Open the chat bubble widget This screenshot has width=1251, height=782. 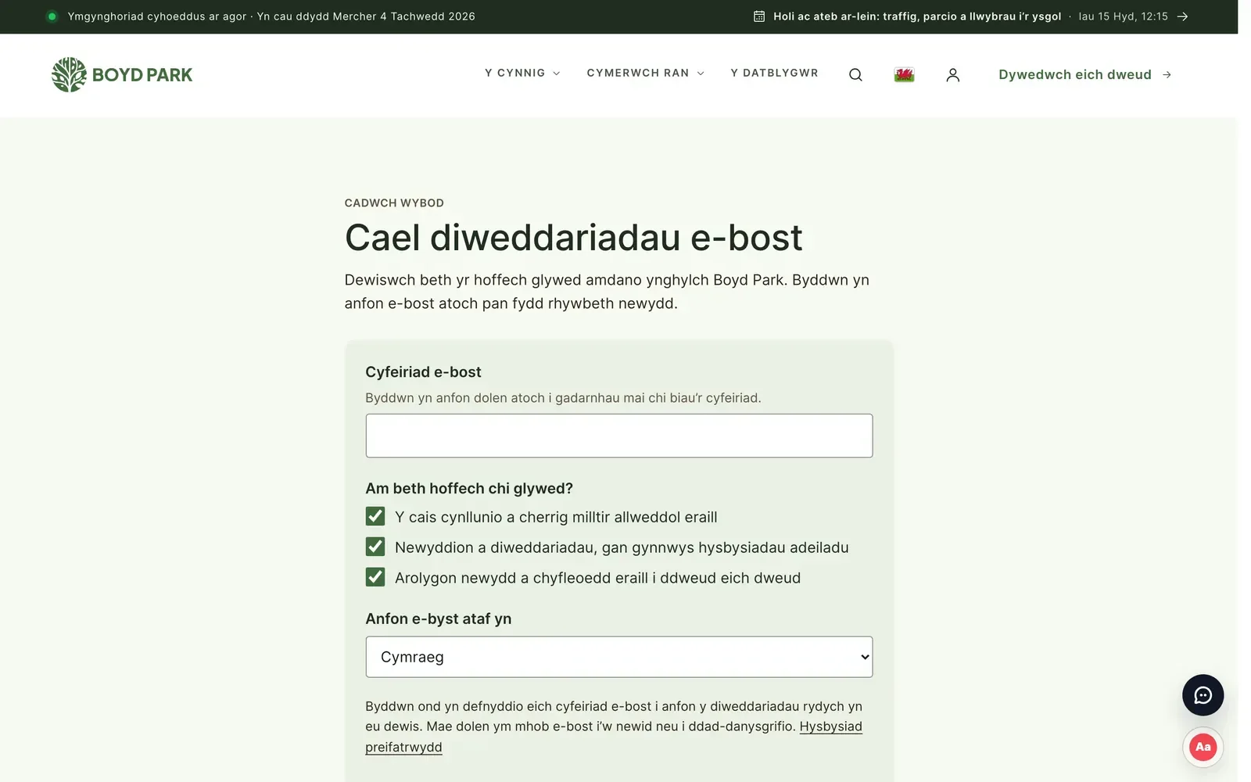pos(1203,695)
